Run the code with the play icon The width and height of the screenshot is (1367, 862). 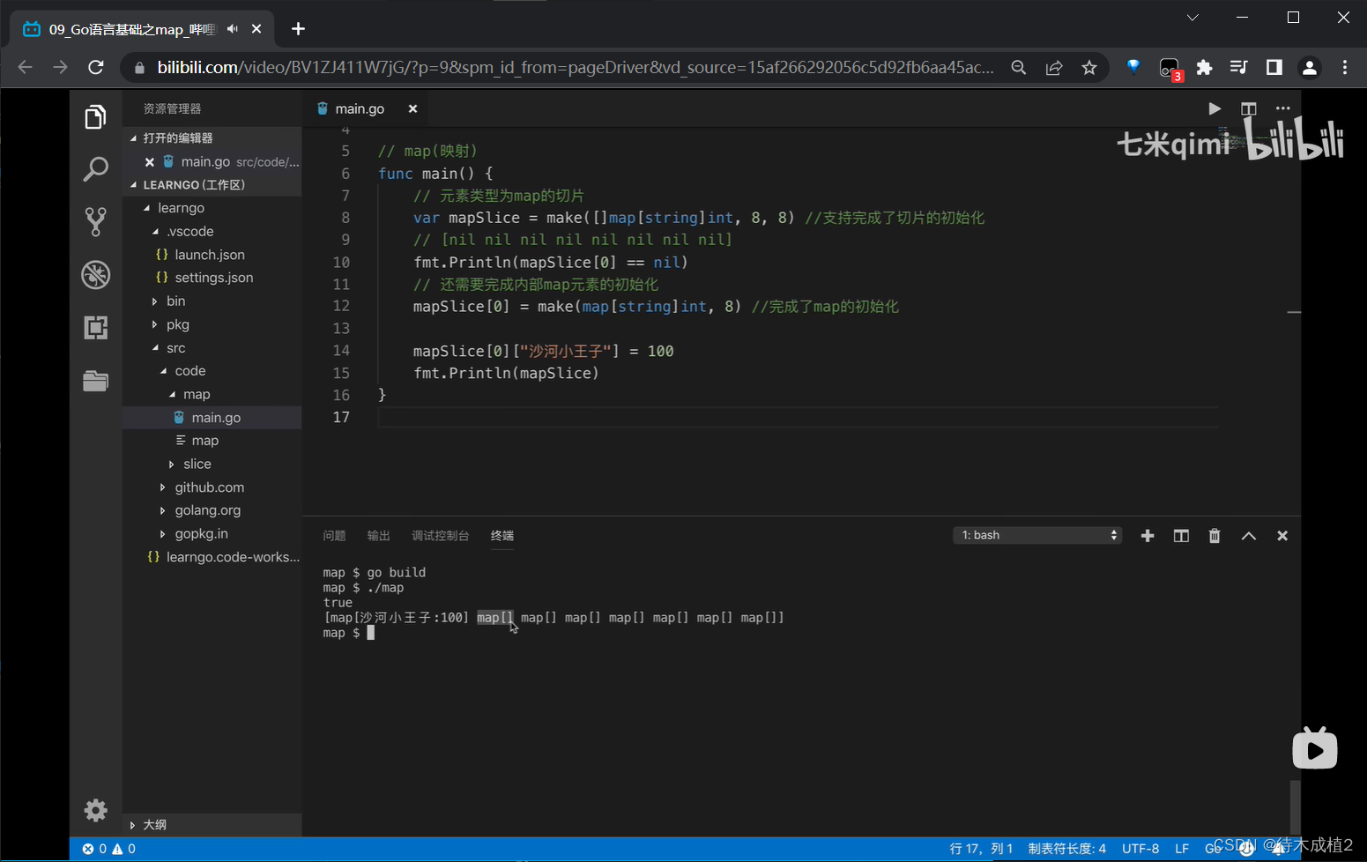tap(1215, 108)
